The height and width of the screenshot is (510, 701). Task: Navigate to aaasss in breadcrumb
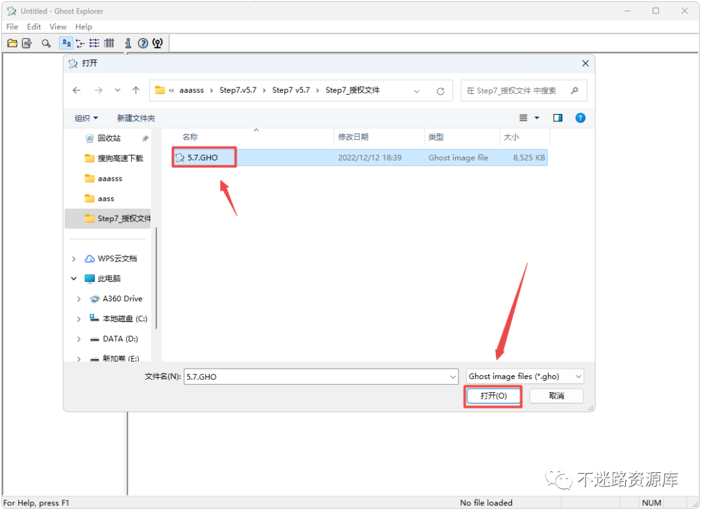click(191, 90)
